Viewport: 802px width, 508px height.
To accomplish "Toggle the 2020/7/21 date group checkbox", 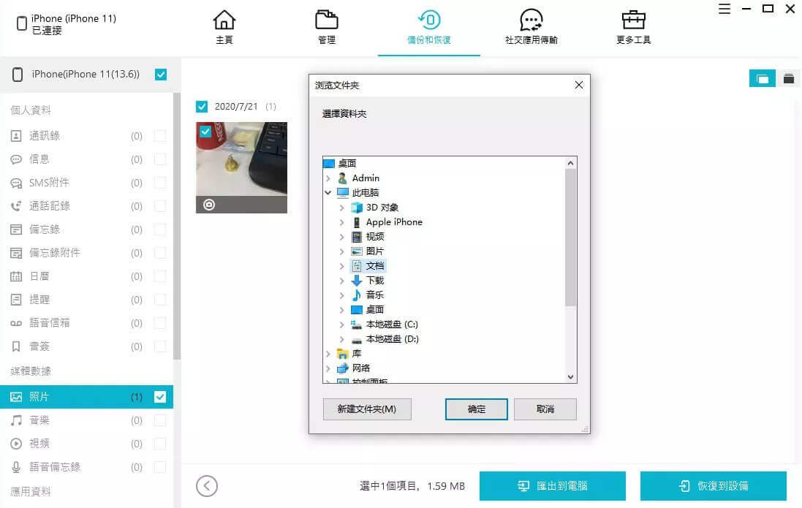I will tap(202, 107).
